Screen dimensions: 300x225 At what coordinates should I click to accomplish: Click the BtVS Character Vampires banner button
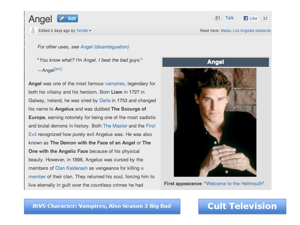tap(102, 206)
